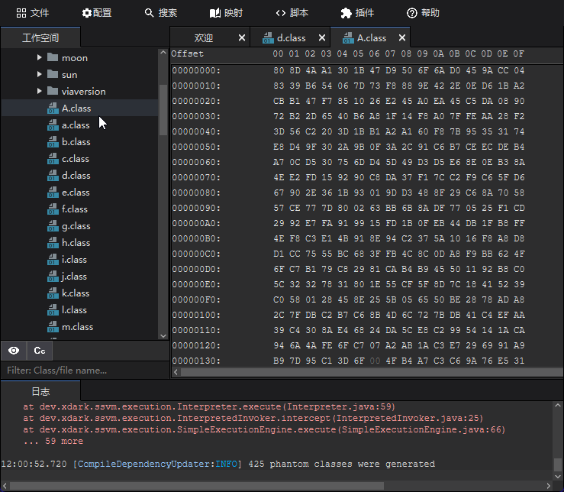The image size is (564, 492).
Task: Expand the moon folder
Action: 39,57
